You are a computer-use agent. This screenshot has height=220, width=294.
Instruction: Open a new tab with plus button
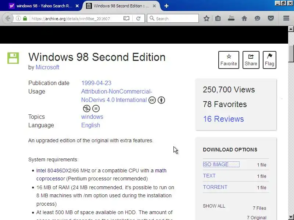point(166,6)
